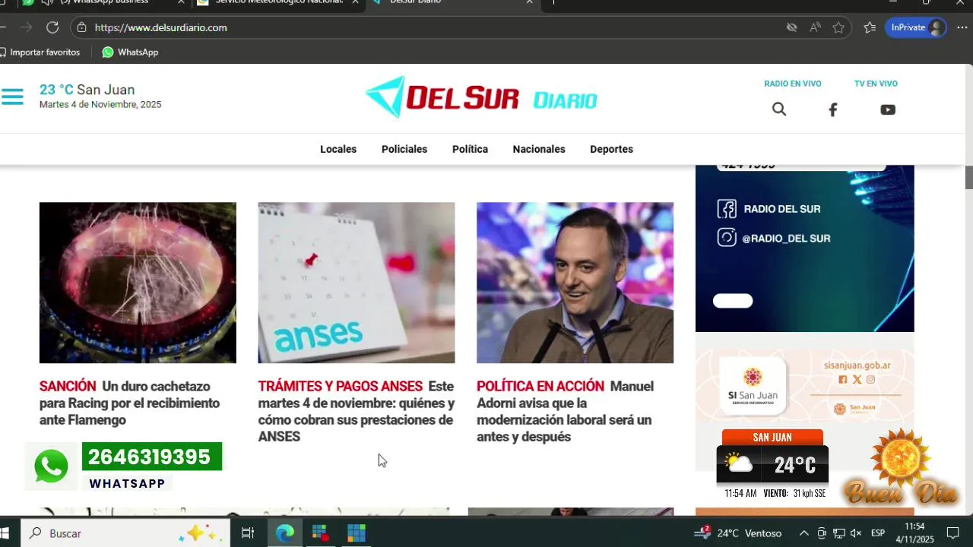The image size is (973, 547).
Task: Open the Política section
Action: click(x=470, y=149)
